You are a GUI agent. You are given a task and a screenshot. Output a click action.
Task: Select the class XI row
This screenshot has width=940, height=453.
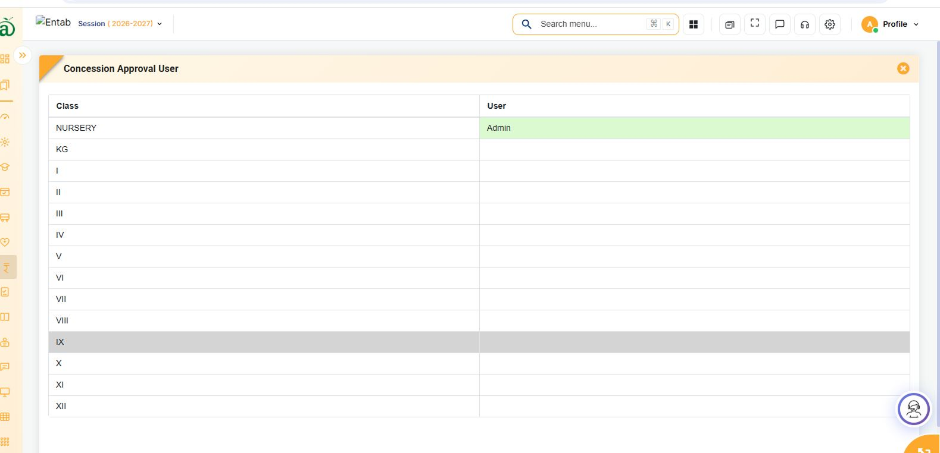coord(479,385)
